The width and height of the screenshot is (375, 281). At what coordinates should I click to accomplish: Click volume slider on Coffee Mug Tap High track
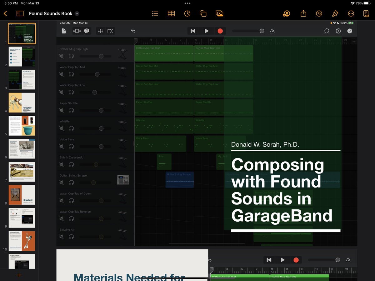(x=95, y=56)
